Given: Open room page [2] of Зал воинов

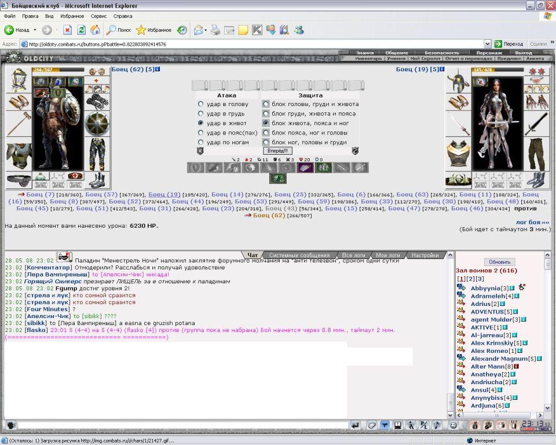Looking at the screenshot, I should [470, 279].
